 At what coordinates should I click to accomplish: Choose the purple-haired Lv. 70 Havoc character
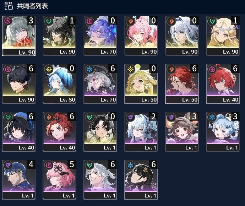pyautogui.click(x=100, y=36)
